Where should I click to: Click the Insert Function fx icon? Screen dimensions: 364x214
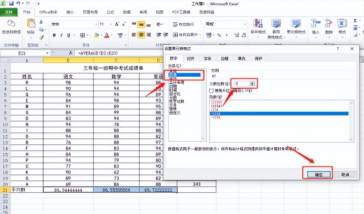71,53
